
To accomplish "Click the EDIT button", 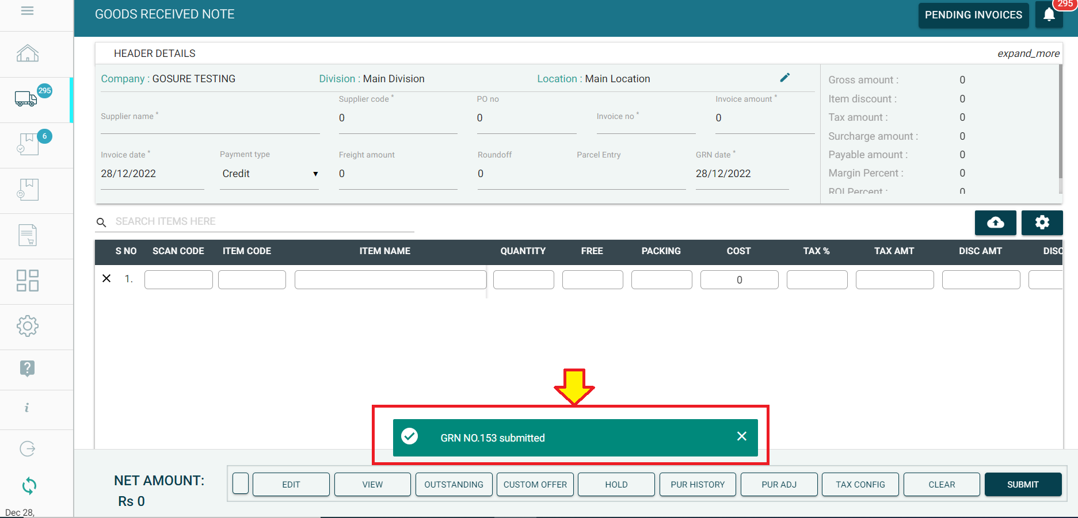I will 291,485.
